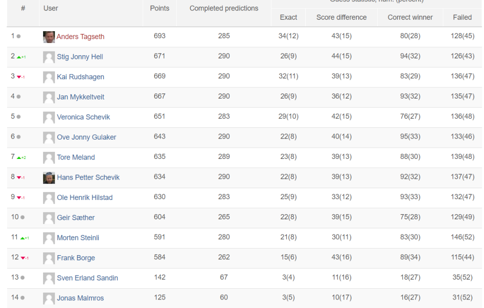Screen dimensions: 484x308
Task: Sort by the Points column header
Action: (x=160, y=8)
